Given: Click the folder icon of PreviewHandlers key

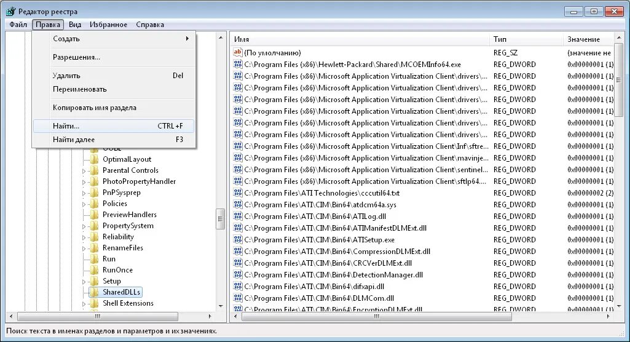Looking at the screenshot, I should 95,215.
